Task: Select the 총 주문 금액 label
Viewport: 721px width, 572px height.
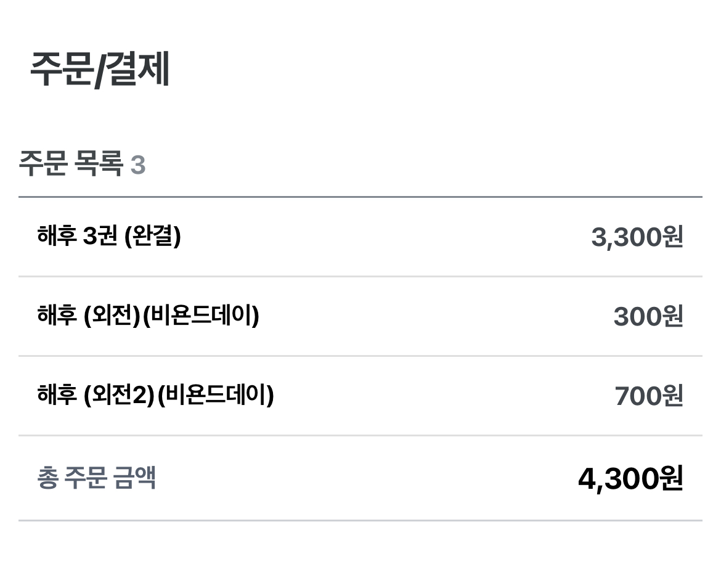Action: (97, 478)
